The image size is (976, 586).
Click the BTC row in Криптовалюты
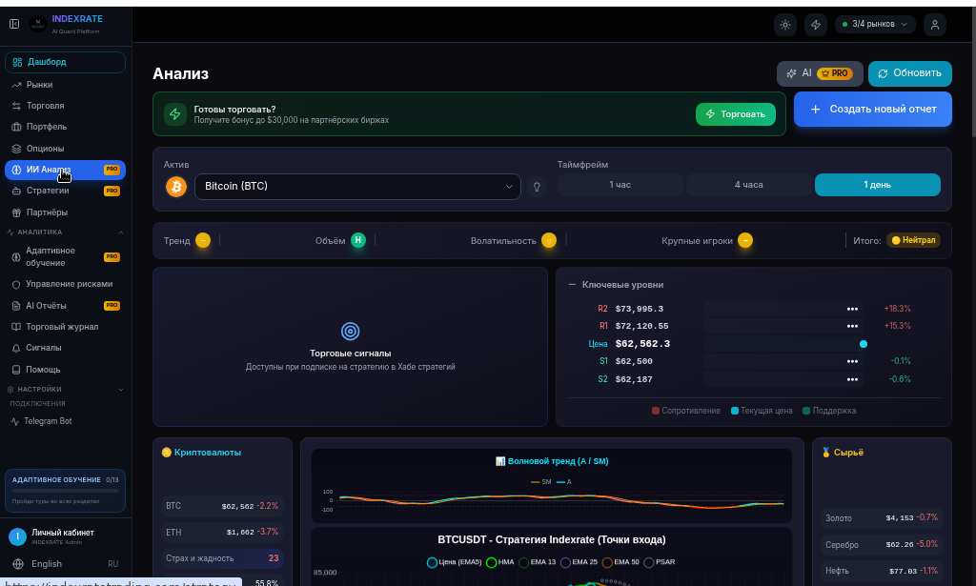click(x=222, y=506)
